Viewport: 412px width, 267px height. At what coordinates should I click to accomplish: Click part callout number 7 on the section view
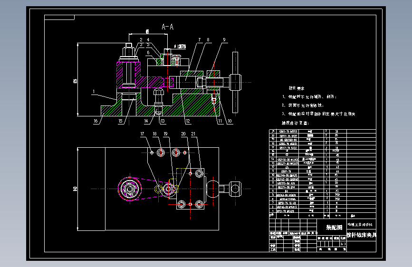tap(200, 40)
